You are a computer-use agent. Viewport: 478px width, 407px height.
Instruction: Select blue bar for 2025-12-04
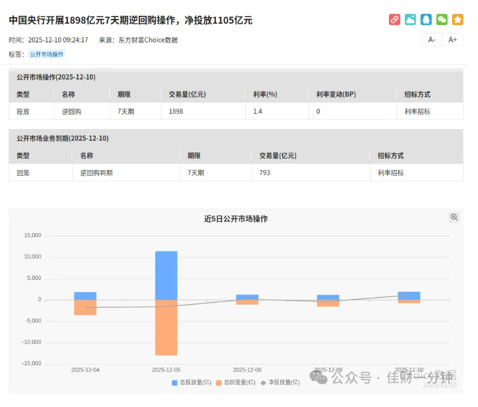pyautogui.click(x=85, y=296)
